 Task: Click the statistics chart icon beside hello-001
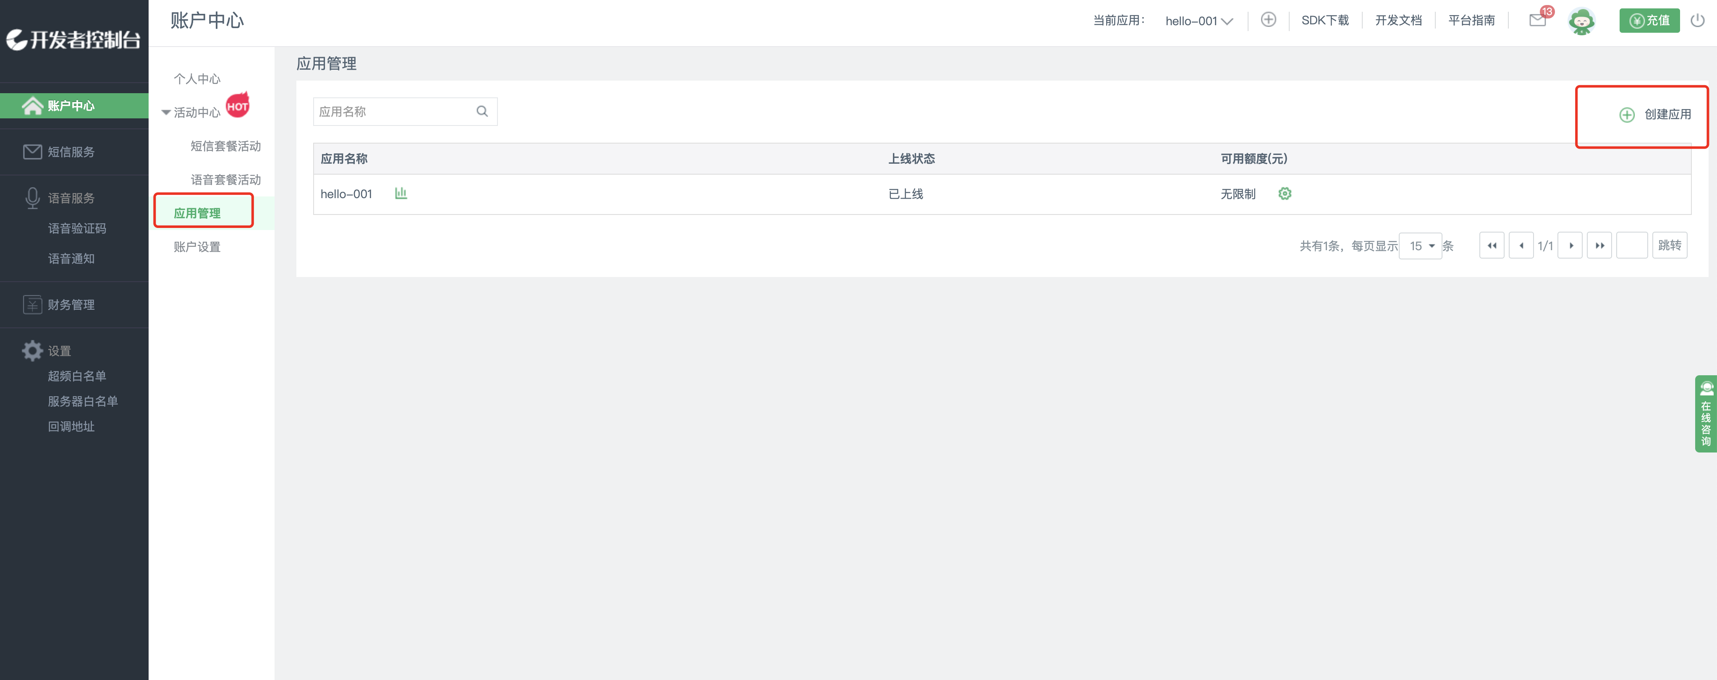coord(400,194)
